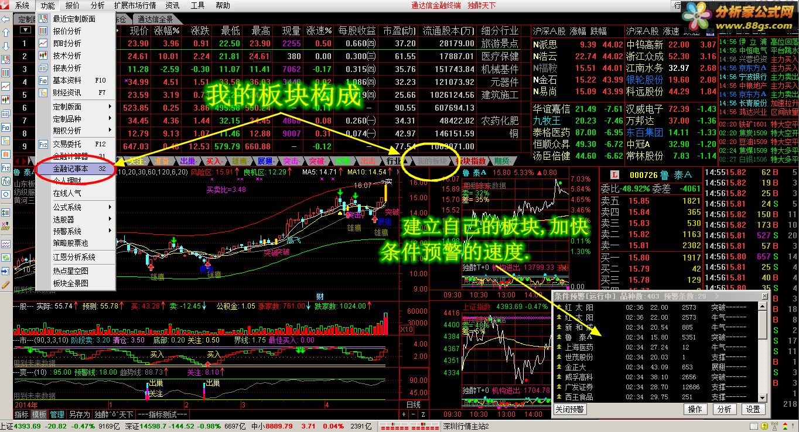Image resolution: width=799 pixels, height=432 pixels.
Task: Click the alert list scrollbar up arrow
Action: (x=762, y=306)
